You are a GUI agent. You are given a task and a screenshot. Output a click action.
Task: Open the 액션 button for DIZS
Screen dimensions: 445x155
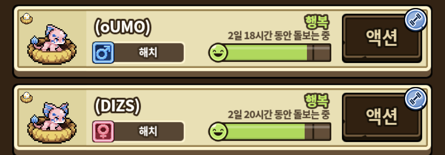382,117
